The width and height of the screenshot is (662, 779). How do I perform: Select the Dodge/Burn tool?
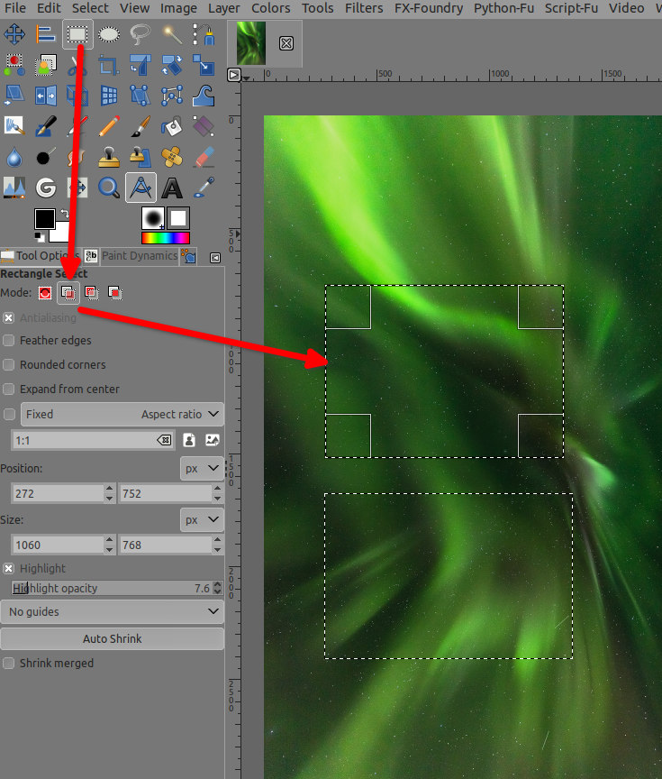(x=46, y=157)
